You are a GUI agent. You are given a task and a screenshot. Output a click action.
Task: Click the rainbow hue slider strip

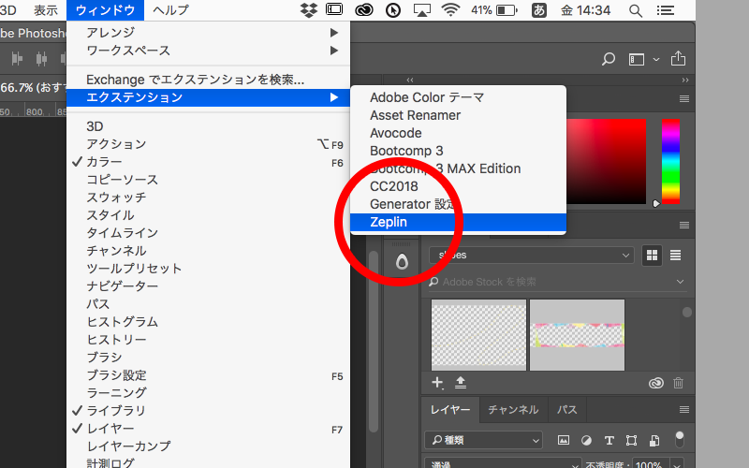click(x=670, y=161)
